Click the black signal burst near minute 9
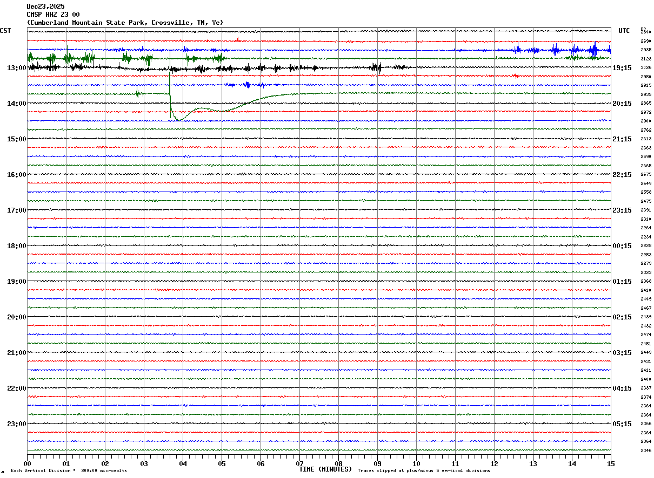 (x=377, y=67)
